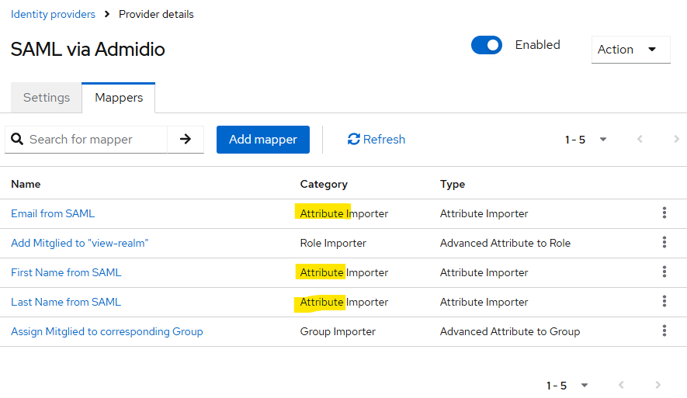
Task: Click the top next page arrow
Action: point(676,140)
